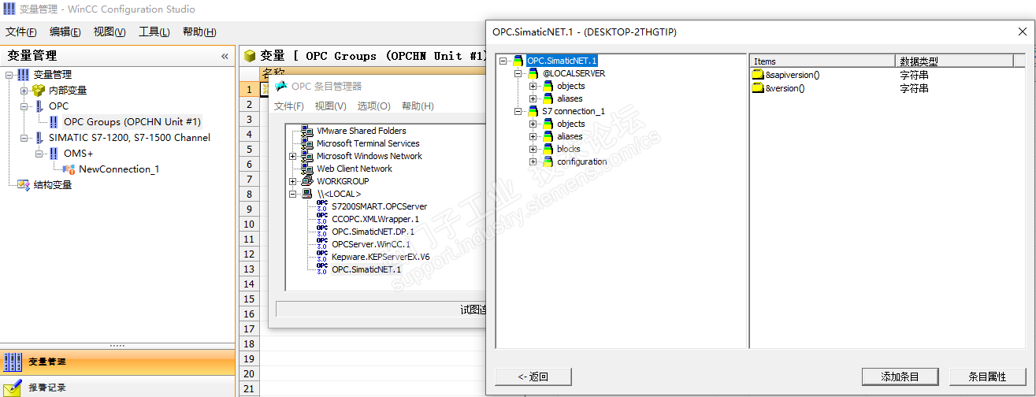Click the OPC.SimaticNET.DP.1 OPC icon
The height and width of the screenshot is (397, 1036).
pyautogui.click(x=321, y=232)
